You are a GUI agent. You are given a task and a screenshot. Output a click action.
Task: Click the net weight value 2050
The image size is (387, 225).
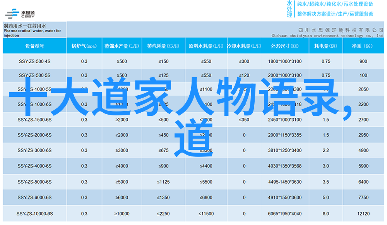pyautogui.click(x=363, y=89)
